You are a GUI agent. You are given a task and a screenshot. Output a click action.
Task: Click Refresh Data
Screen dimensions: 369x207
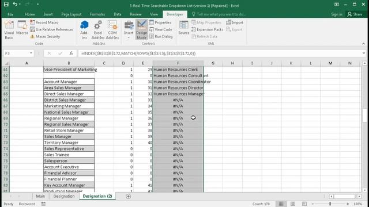click(x=204, y=36)
